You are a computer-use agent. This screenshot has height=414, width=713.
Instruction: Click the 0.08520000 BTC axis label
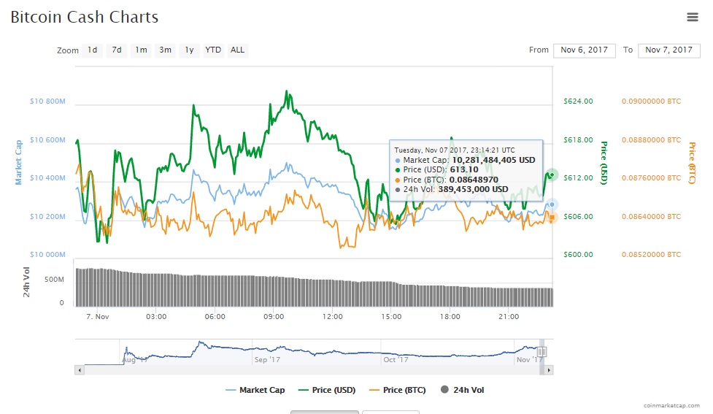click(652, 254)
